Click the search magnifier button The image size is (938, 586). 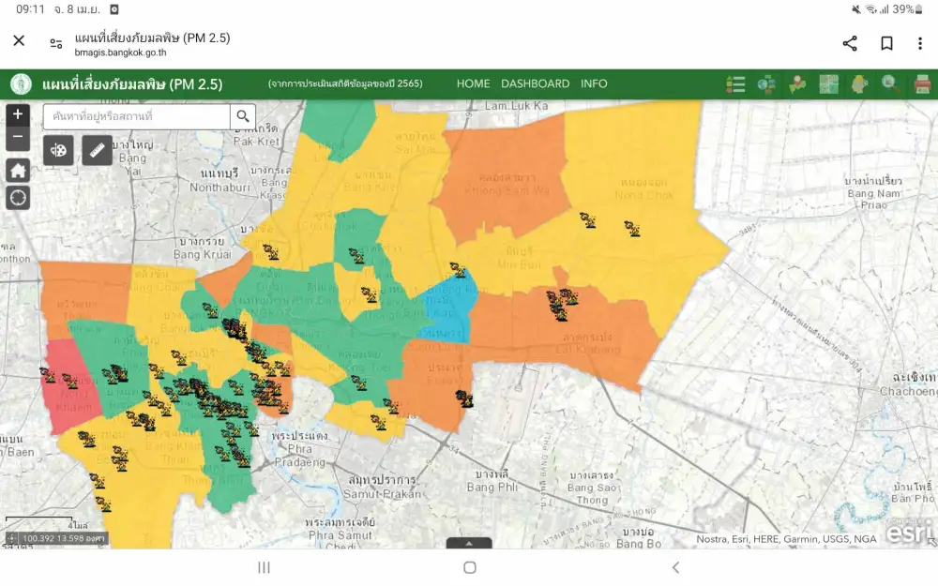pyautogui.click(x=243, y=116)
